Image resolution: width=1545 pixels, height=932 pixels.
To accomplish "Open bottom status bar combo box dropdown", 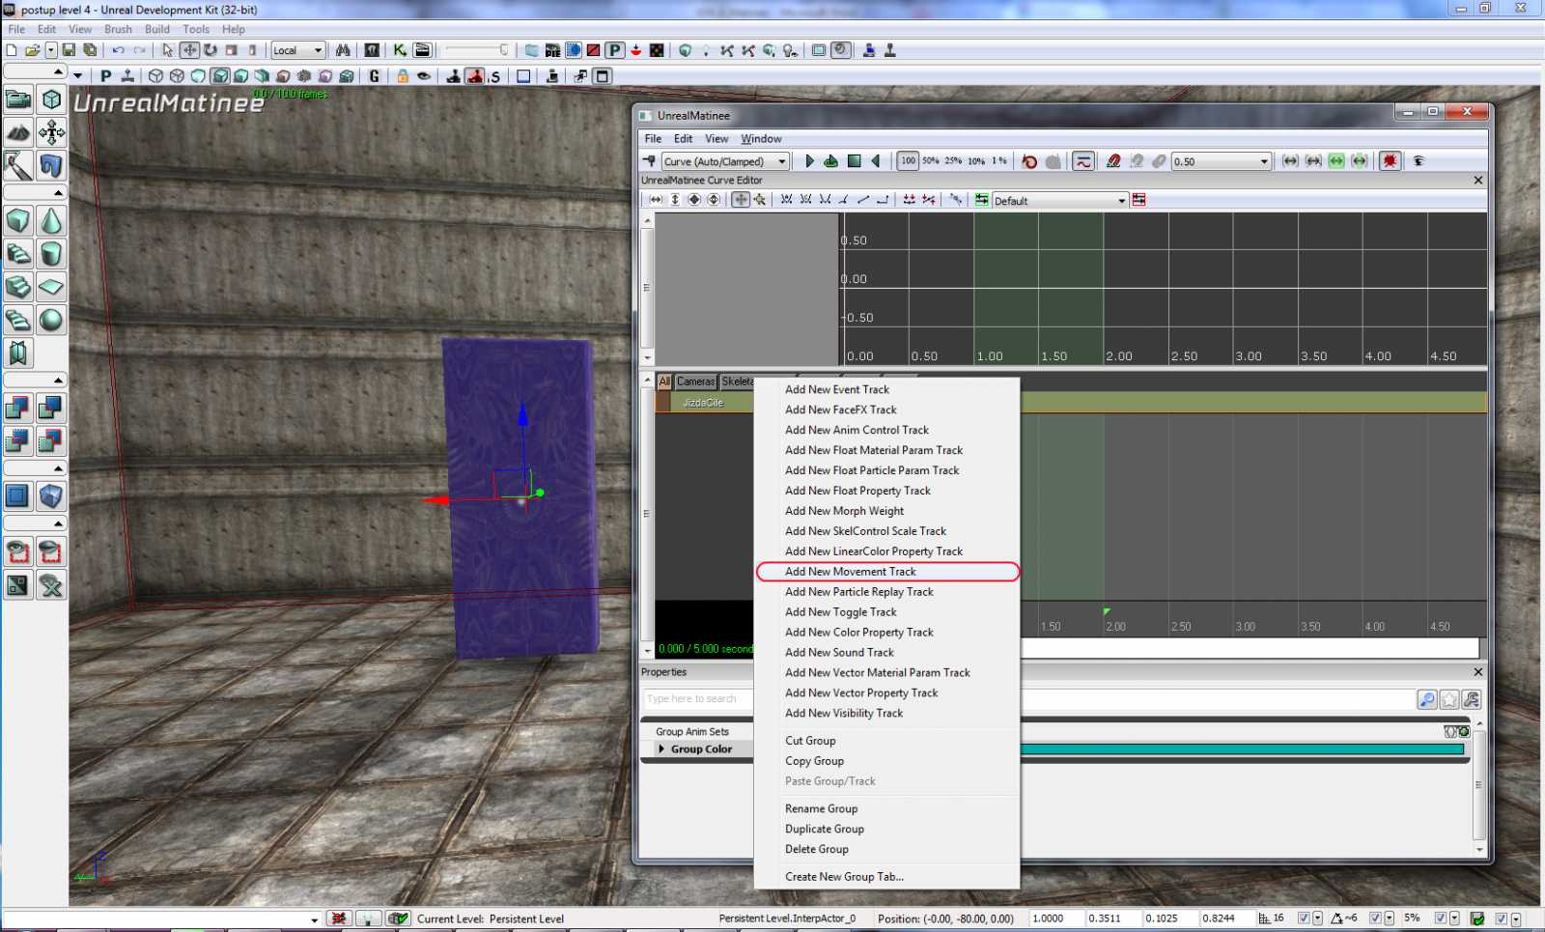I will click(314, 919).
